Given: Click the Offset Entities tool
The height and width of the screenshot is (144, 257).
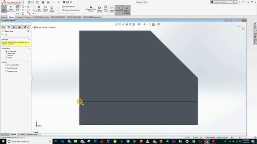Looking at the screenshot, I should (x=52, y=10).
